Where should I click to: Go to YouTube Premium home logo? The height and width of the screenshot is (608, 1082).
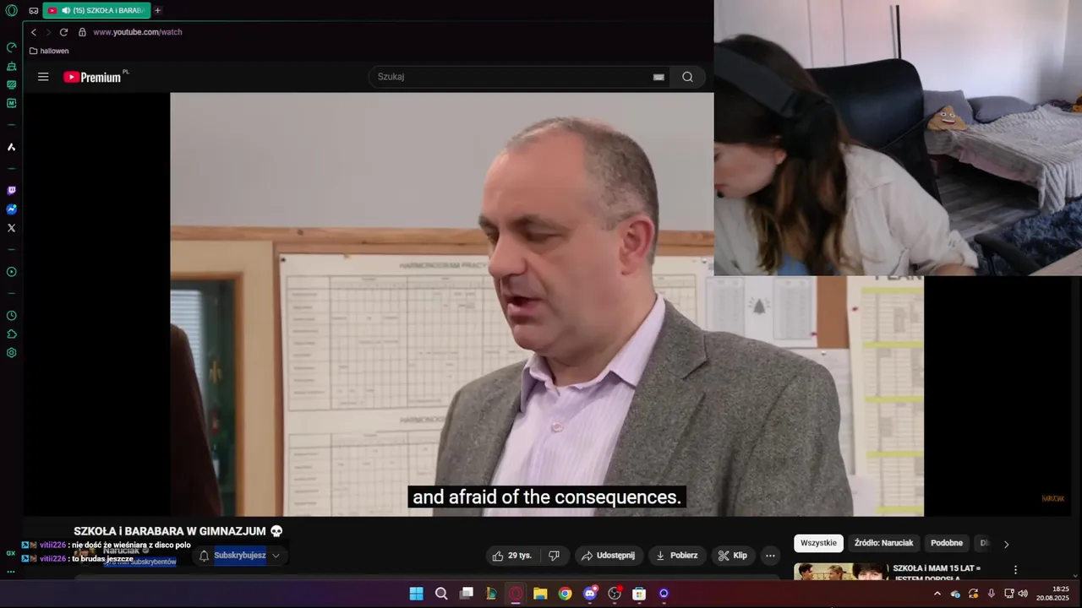pyautogui.click(x=93, y=77)
